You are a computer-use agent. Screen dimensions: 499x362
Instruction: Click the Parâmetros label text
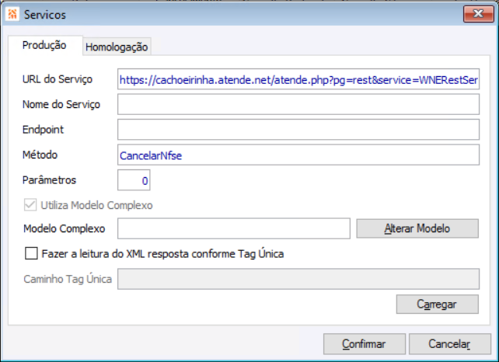[x=50, y=179]
